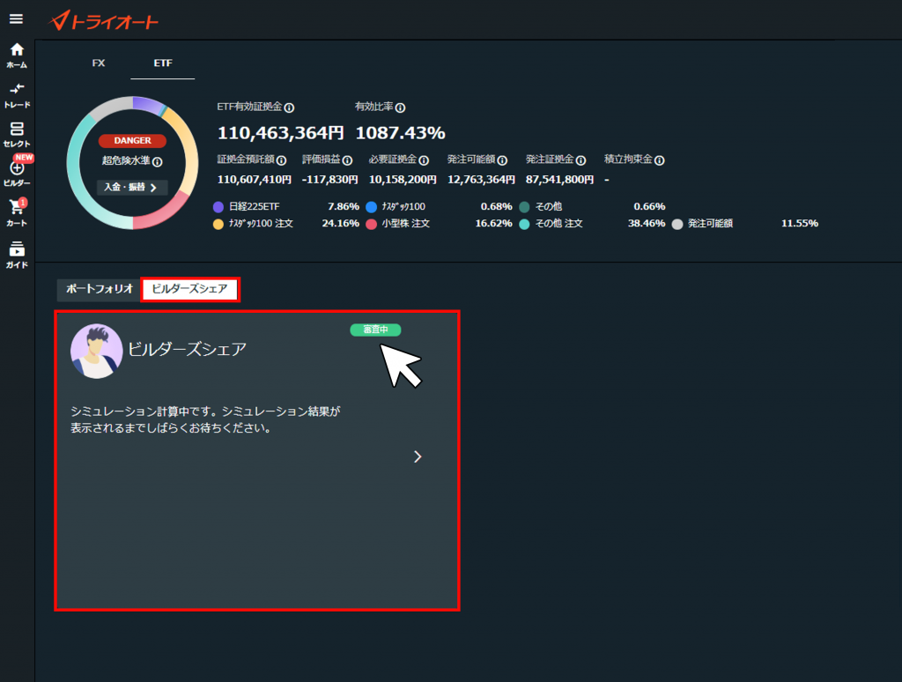The height and width of the screenshot is (682, 902).
Task: Click the 1087.43% ratio value
Action: (x=401, y=133)
